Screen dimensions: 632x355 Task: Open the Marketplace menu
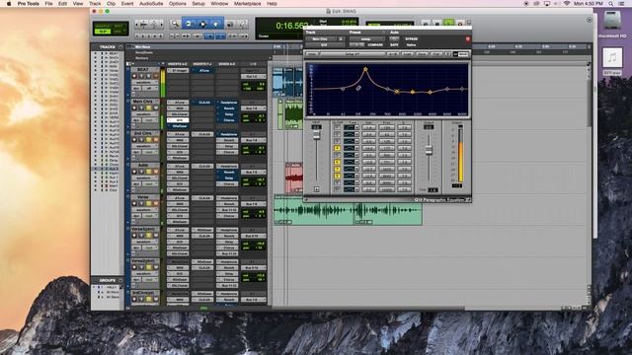point(248,4)
